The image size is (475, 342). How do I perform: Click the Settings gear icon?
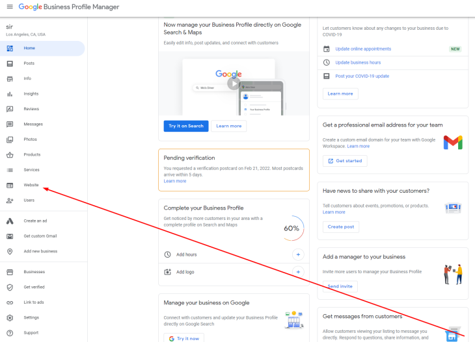click(10, 318)
